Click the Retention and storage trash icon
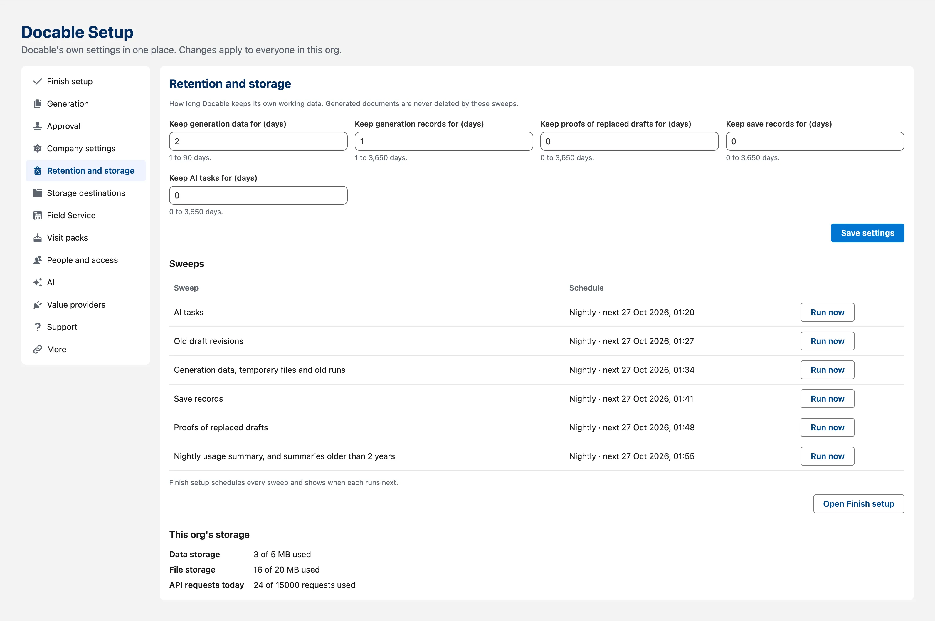 point(38,171)
